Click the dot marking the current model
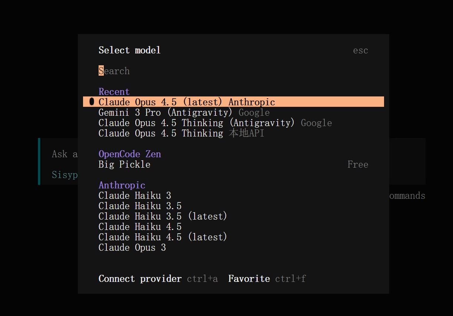The height and width of the screenshot is (316, 453). (x=92, y=102)
